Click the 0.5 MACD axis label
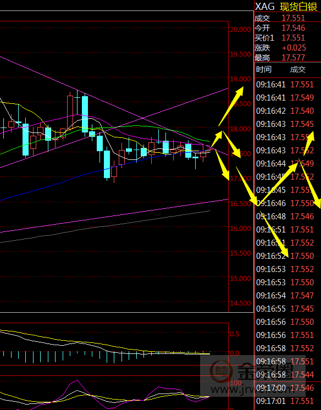Screen dimensions: 321x410 (x=235, y=334)
